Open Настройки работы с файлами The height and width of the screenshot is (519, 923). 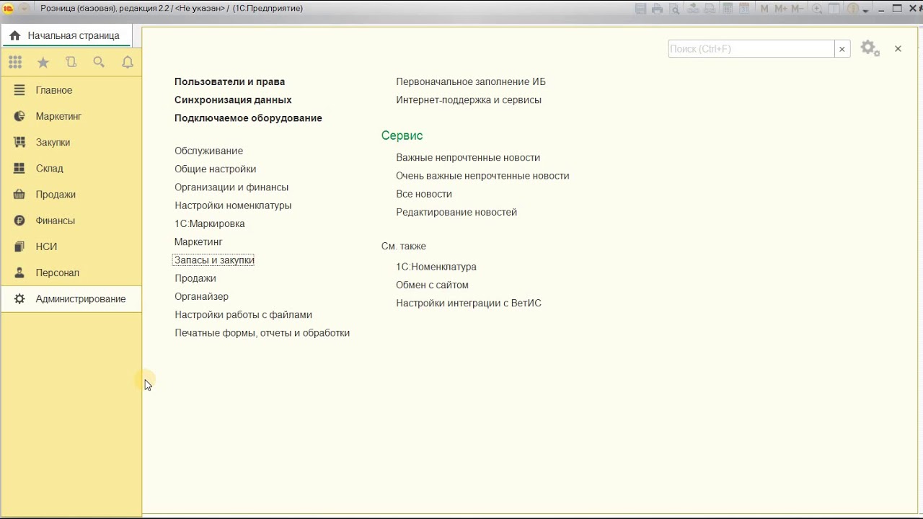[243, 314]
